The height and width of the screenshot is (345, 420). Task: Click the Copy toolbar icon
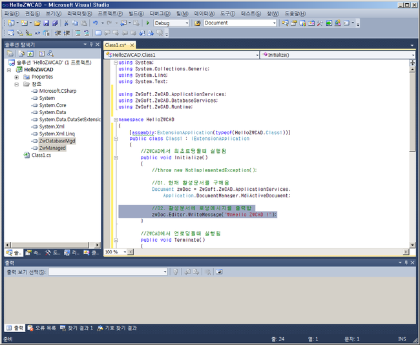[x=75, y=23]
